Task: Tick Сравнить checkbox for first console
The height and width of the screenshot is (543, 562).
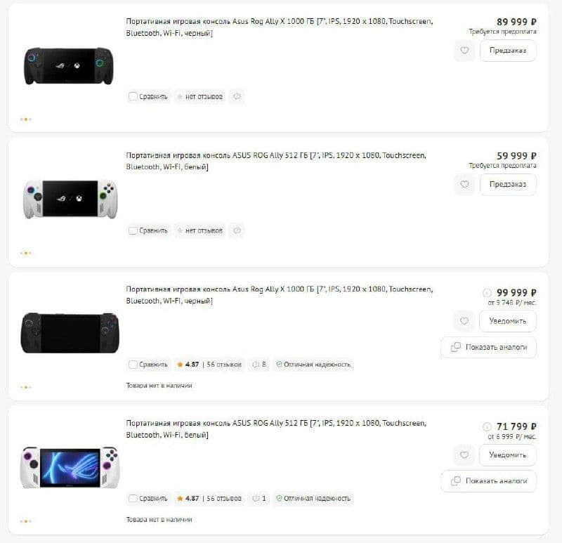Action: (x=133, y=96)
